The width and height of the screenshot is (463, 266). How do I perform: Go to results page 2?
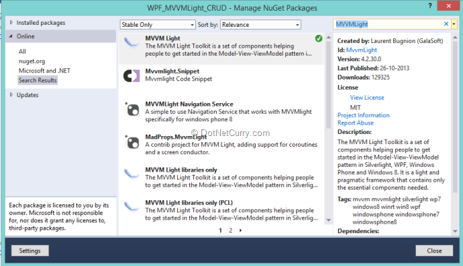231,230
